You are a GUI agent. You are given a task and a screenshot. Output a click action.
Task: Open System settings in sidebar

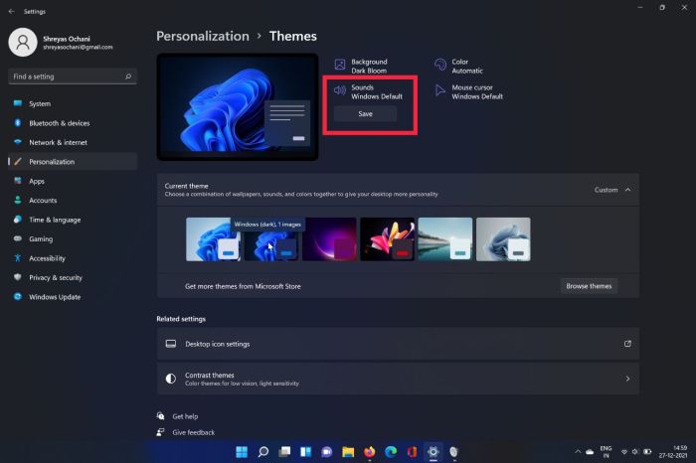coord(73,103)
